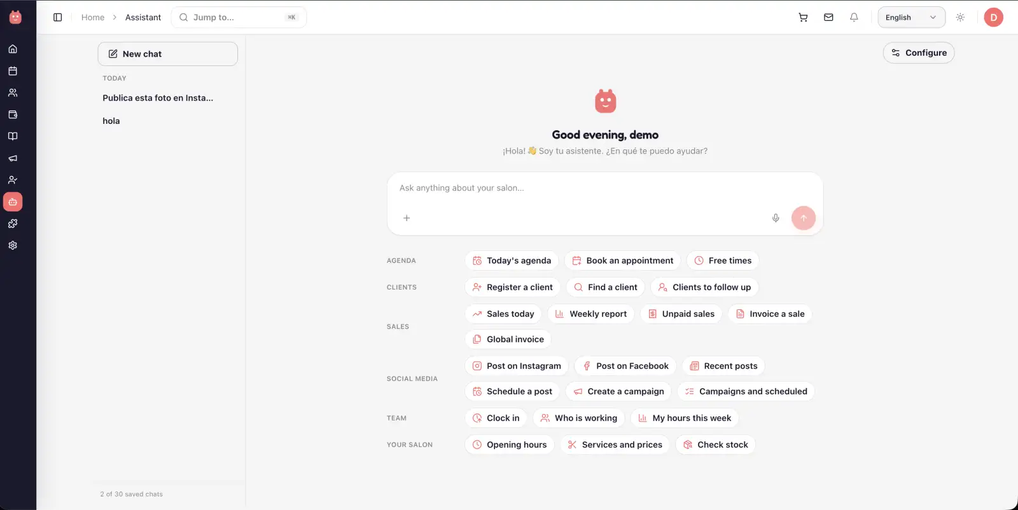Image resolution: width=1018 pixels, height=510 pixels.
Task: Add an attachment with the plus icon
Action: pyautogui.click(x=407, y=218)
